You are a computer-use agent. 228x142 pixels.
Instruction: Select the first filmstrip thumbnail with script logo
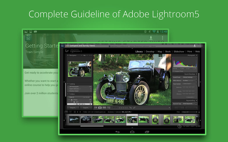point(74,119)
